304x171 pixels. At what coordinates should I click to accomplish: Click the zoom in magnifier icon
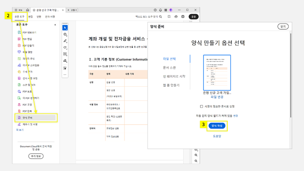196,155
